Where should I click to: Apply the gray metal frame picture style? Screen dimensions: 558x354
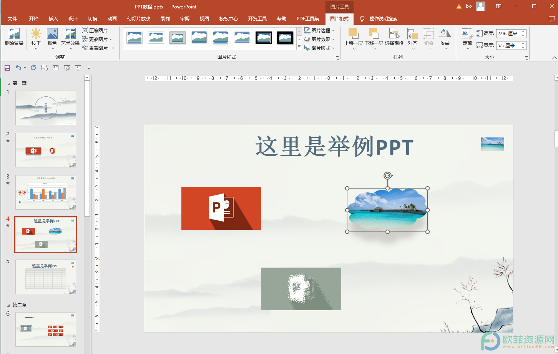(178, 38)
